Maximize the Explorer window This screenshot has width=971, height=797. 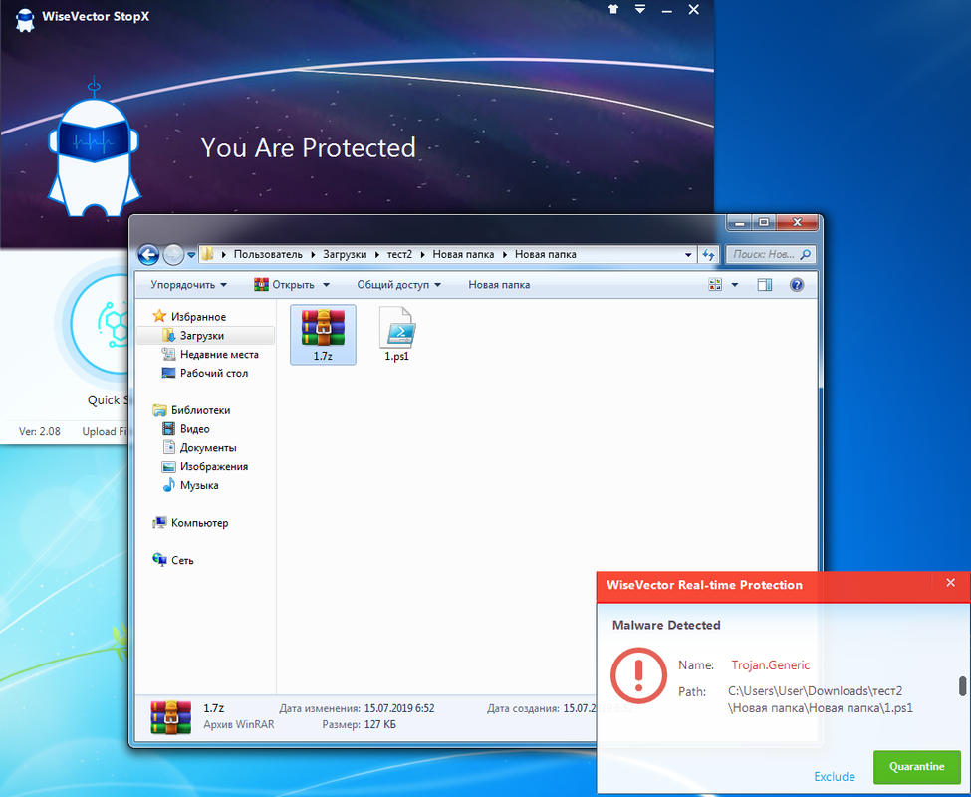click(x=764, y=222)
